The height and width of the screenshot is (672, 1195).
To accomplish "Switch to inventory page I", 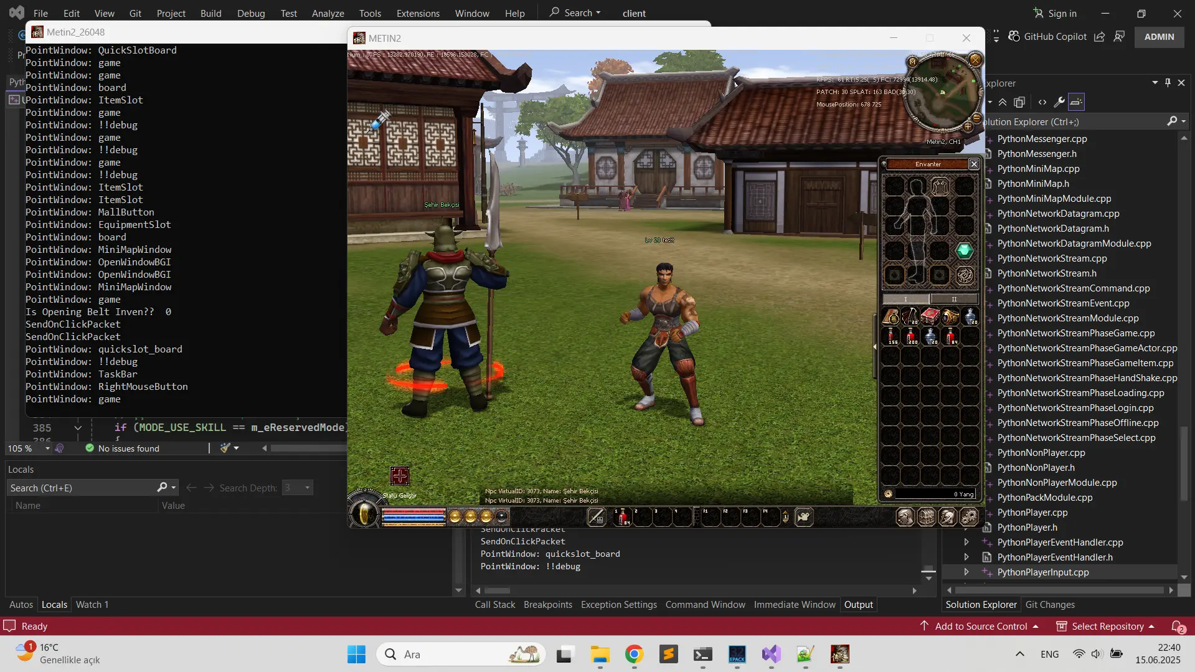I will (906, 300).
